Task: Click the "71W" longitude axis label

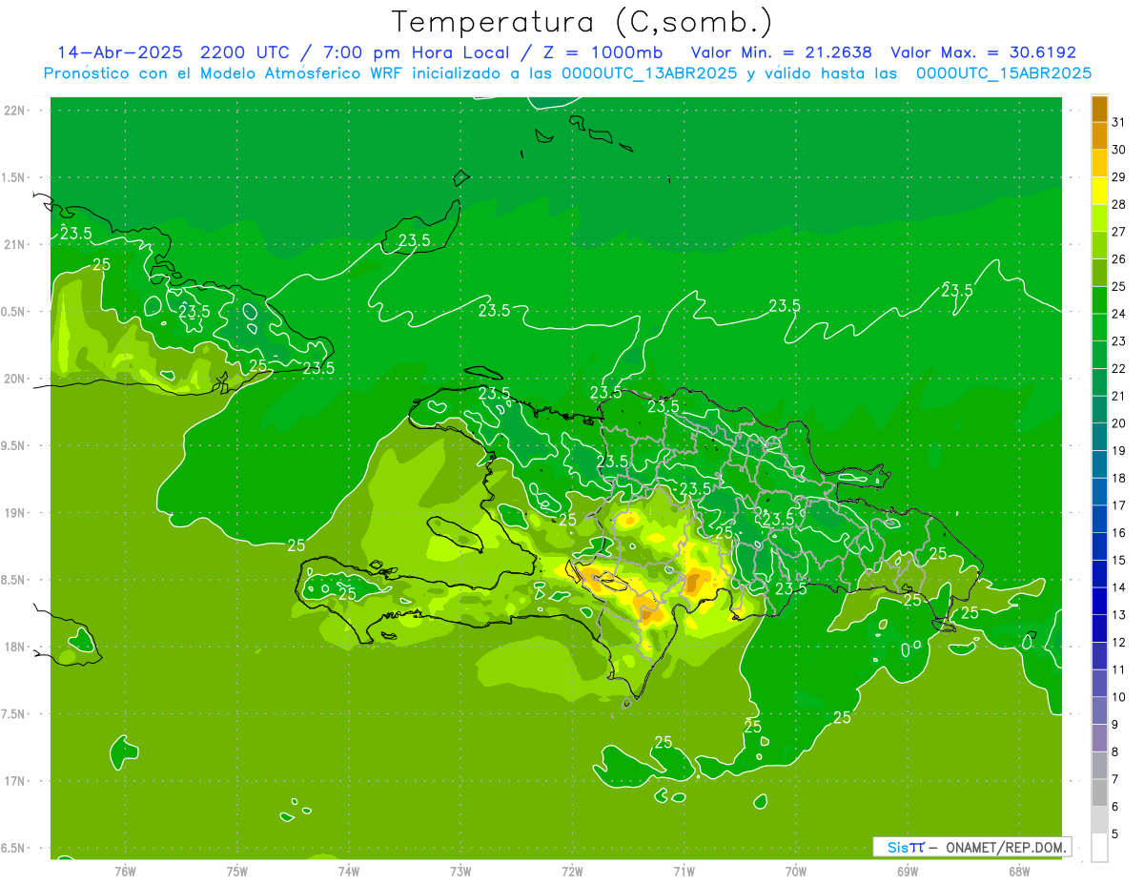Action: coord(684,871)
